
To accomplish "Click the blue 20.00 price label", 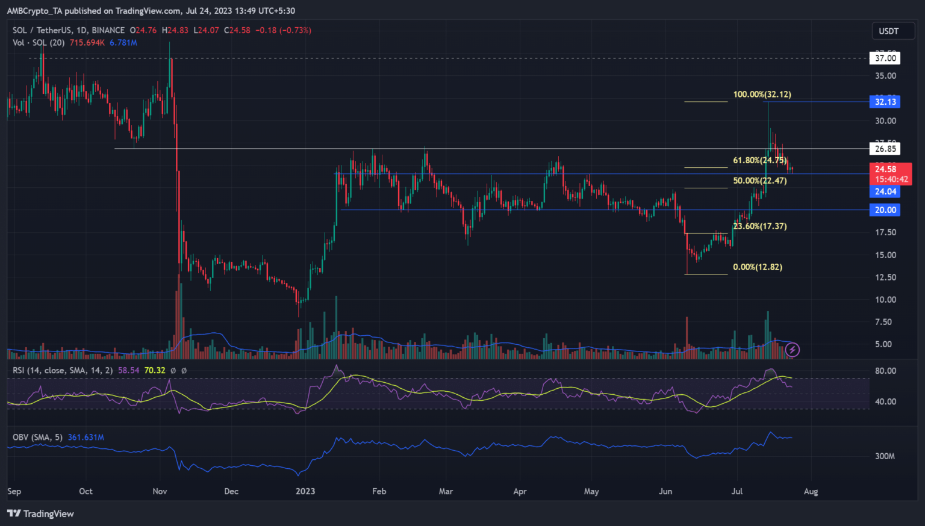I will [885, 210].
